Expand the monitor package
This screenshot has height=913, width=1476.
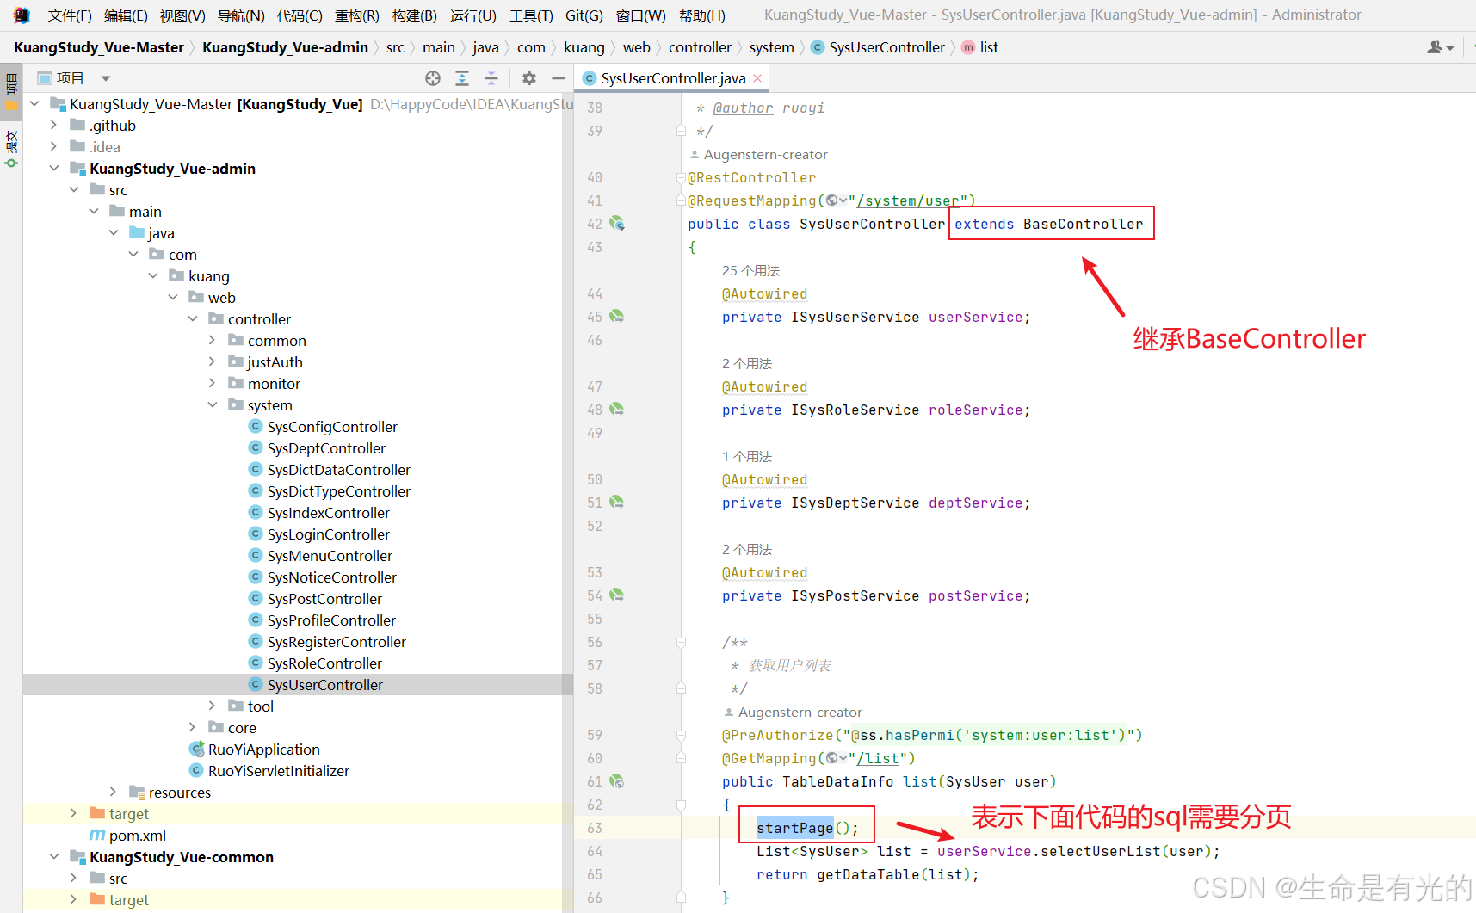pos(213,384)
